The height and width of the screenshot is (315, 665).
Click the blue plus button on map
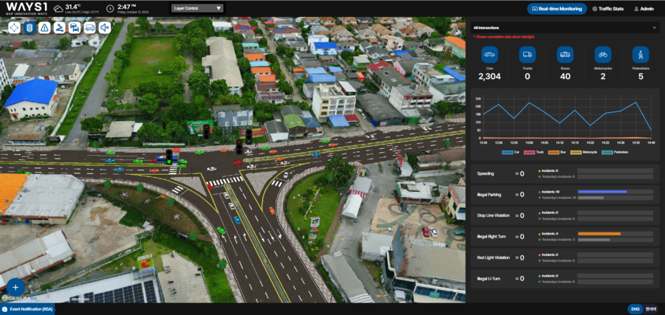[x=15, y=287]
